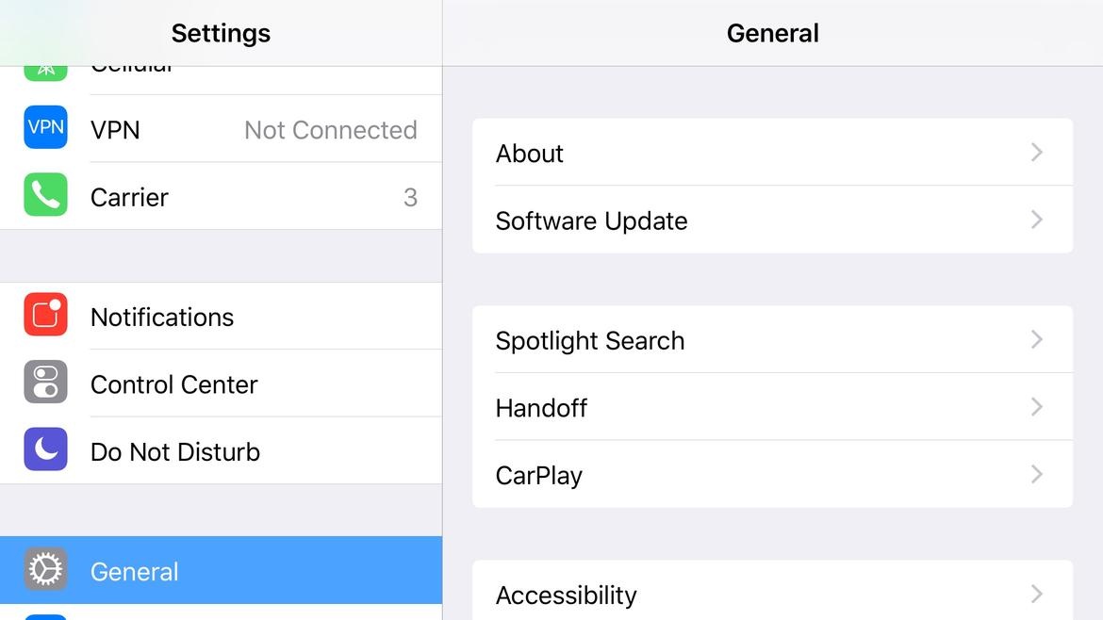Tap the CarPlay row chevron
This screenshot has height=620, width=1103.
[x=1036, y=474]
